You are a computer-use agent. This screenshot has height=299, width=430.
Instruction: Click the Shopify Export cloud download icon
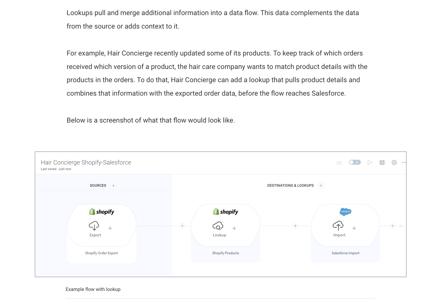pyautogui.click(x=94, y=225)
